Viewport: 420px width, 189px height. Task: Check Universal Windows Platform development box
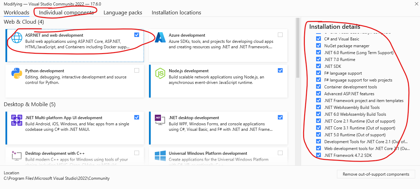[280, 153]
